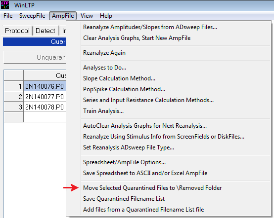Choose Move Selected Quarantined Files to Removed Folder
274x218 pixels.
pos(152,188)
